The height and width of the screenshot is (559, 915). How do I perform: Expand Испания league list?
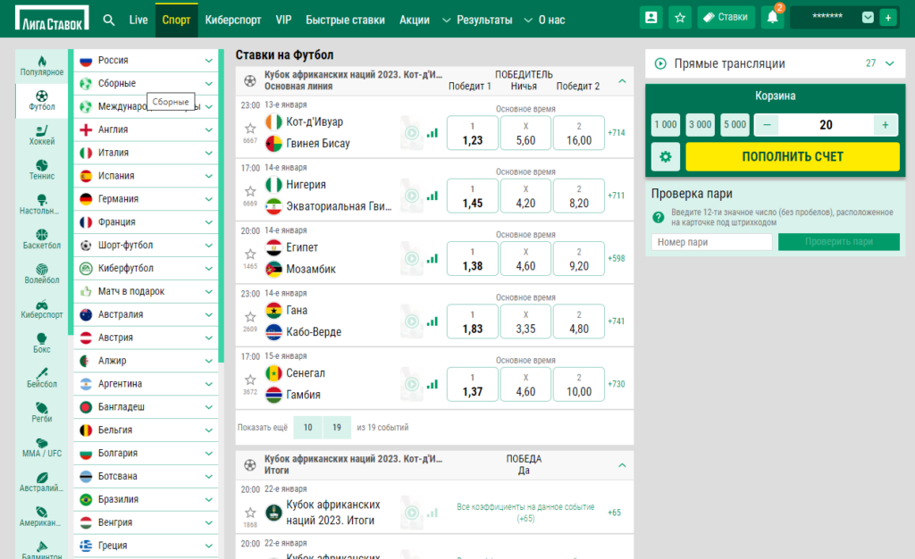coord(208,176)
